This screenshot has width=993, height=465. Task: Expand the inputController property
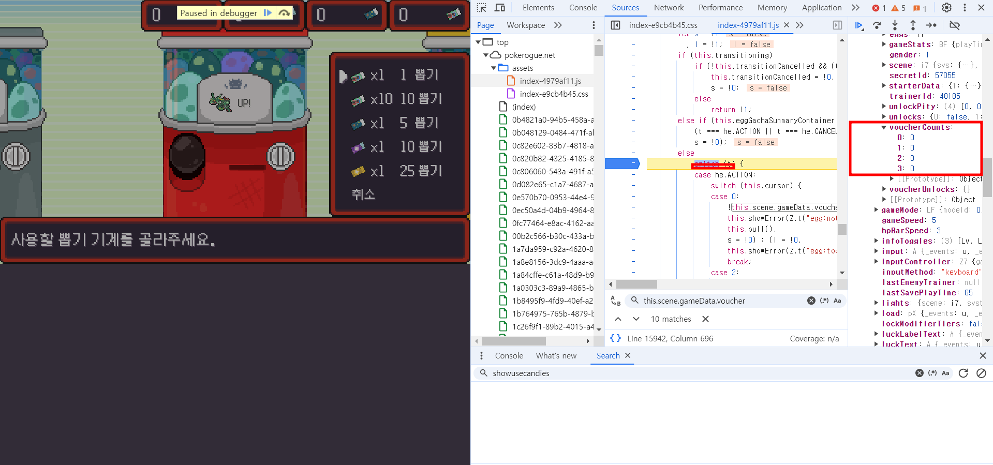(877, 262)
